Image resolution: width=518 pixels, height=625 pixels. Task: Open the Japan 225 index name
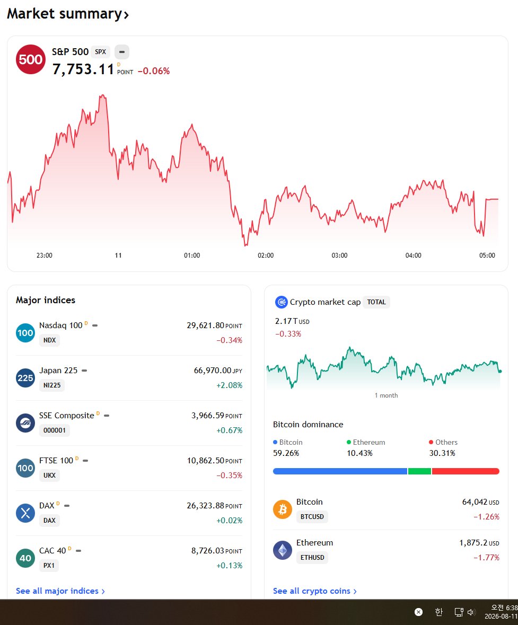58,371
